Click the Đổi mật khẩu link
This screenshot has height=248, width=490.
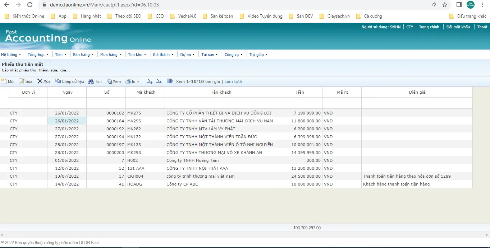coord(458,27)
